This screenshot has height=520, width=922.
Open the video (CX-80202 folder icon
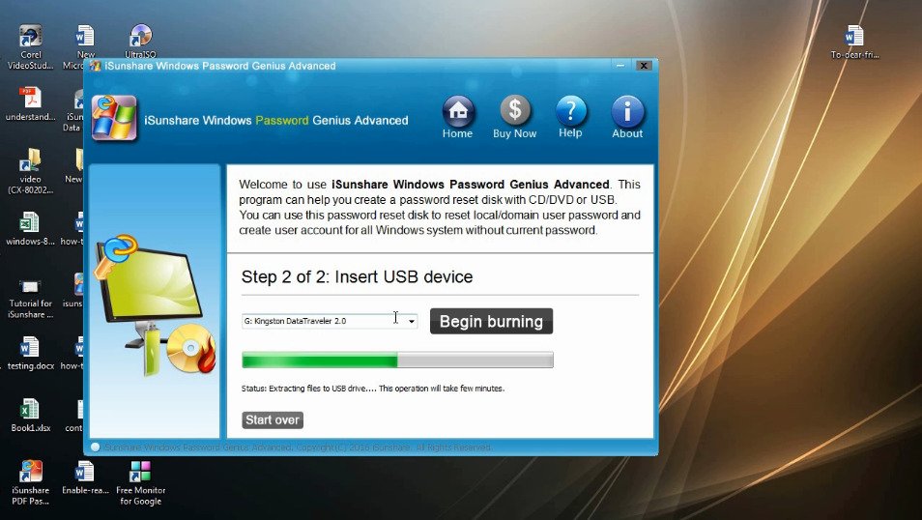coord(31,171)
